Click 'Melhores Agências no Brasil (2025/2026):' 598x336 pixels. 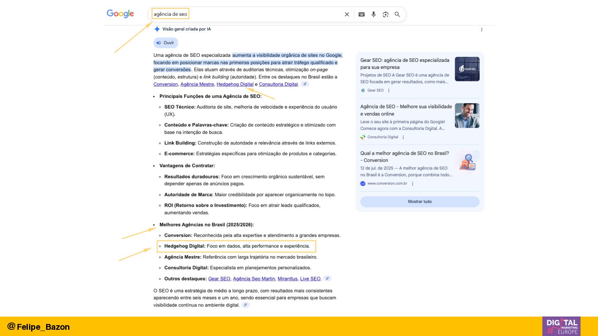click(206, 225)
